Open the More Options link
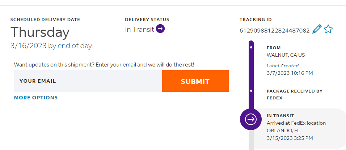The height and width of the screenshot is (150, 346). coord(36,98)
